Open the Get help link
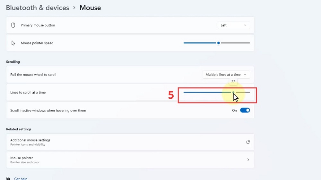 coord(21,178)
